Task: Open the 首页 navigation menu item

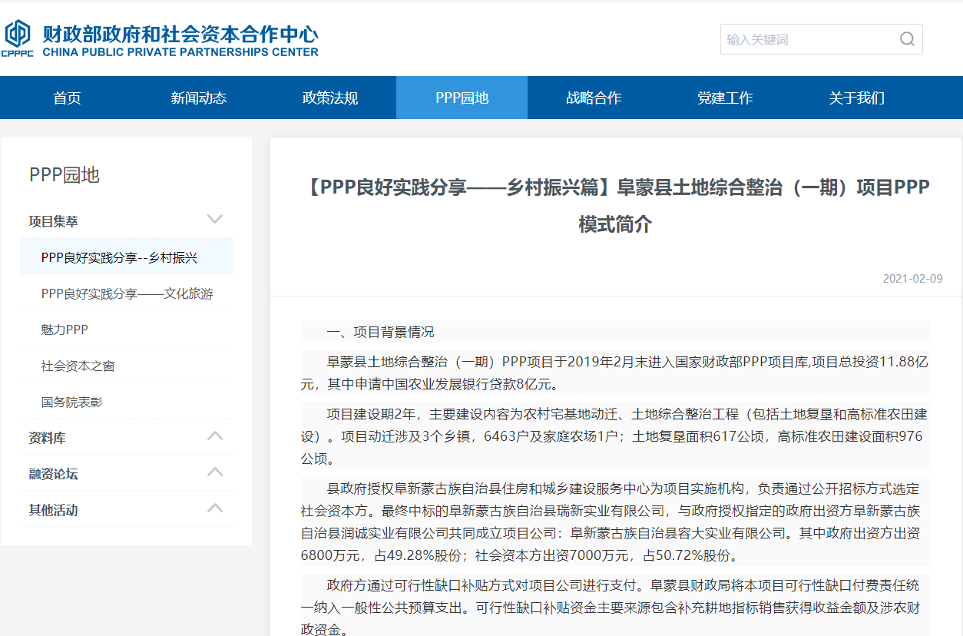Action: point(67,98)
